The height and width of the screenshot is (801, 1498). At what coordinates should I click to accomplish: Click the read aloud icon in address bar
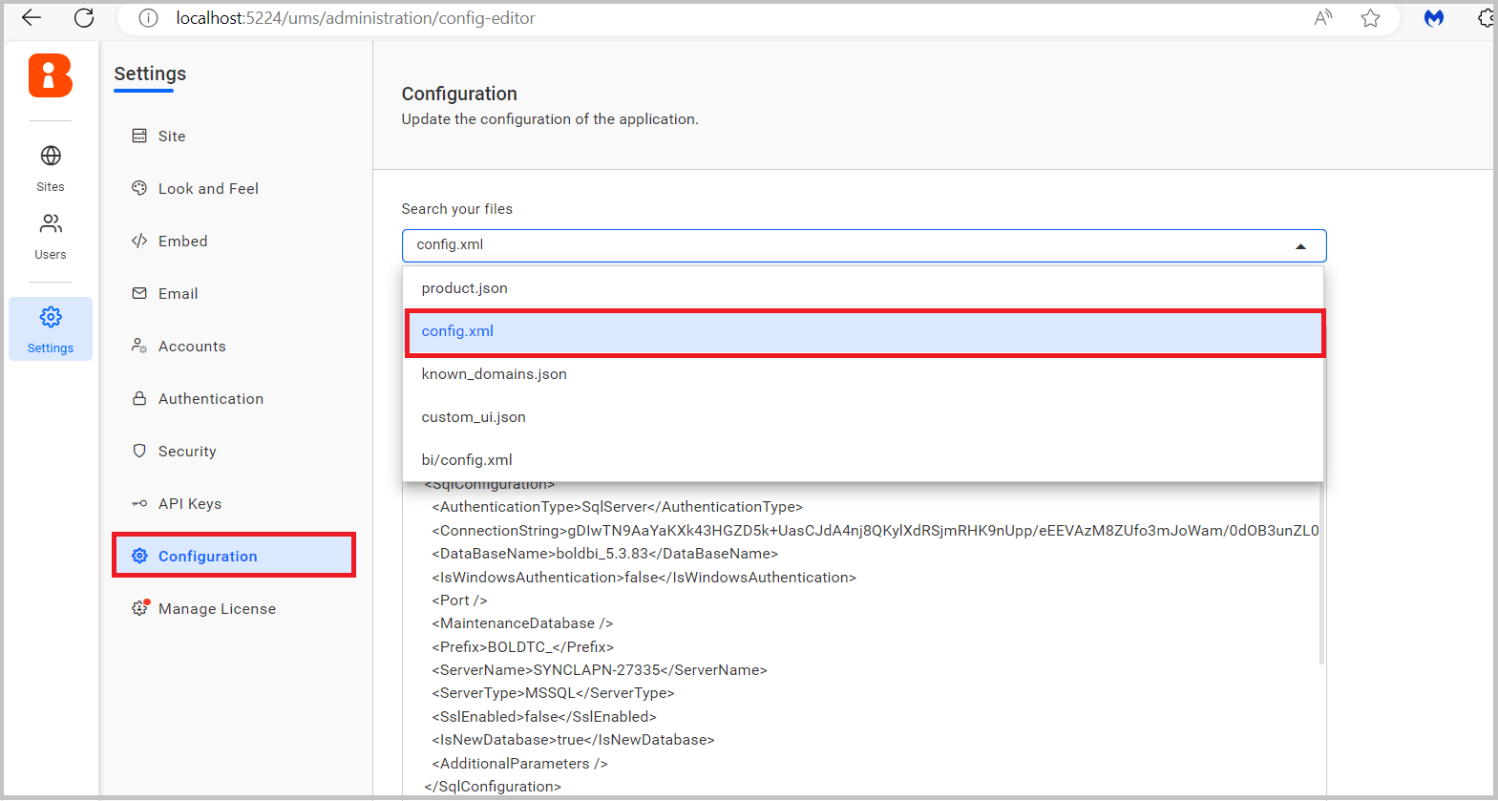(x=1323, y=18)
